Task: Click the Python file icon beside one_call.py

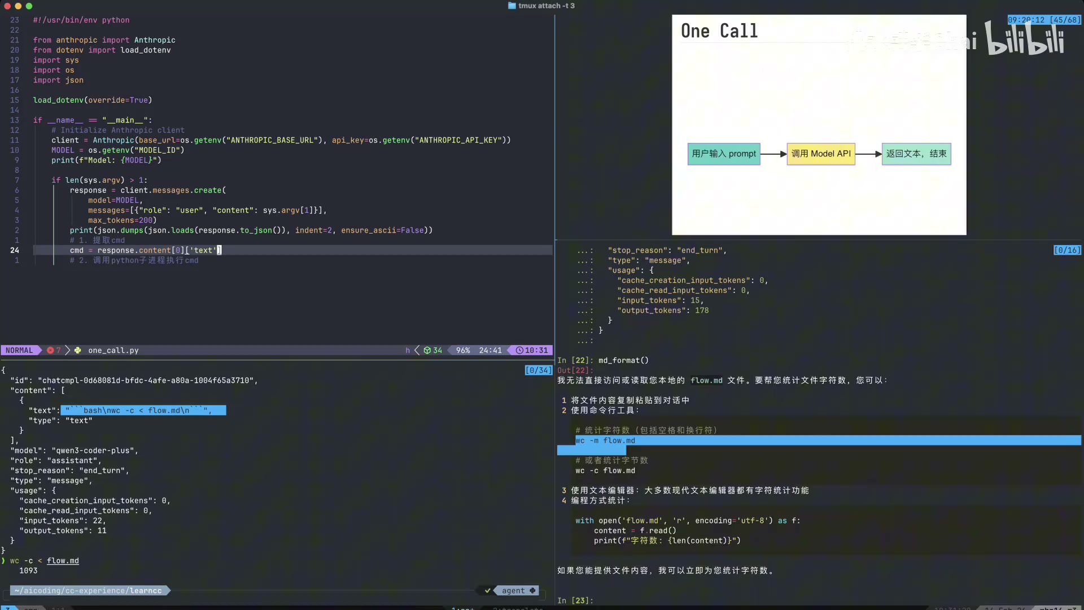Action: point(78,350)
